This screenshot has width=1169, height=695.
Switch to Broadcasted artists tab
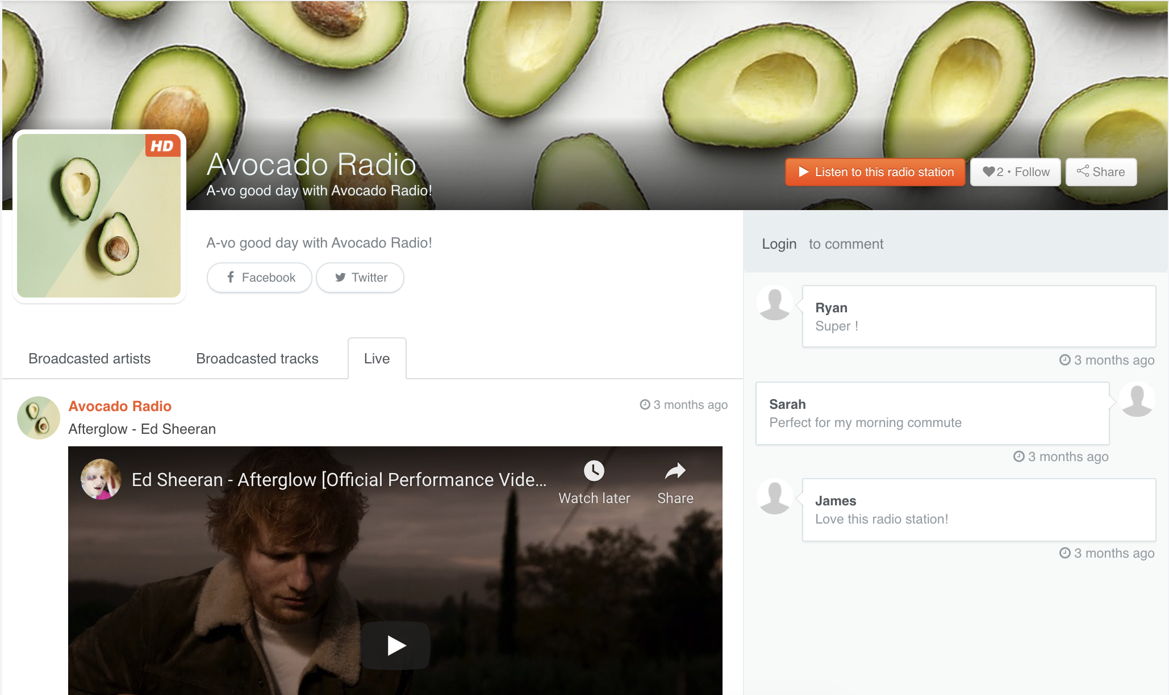[x=89, y=359]
